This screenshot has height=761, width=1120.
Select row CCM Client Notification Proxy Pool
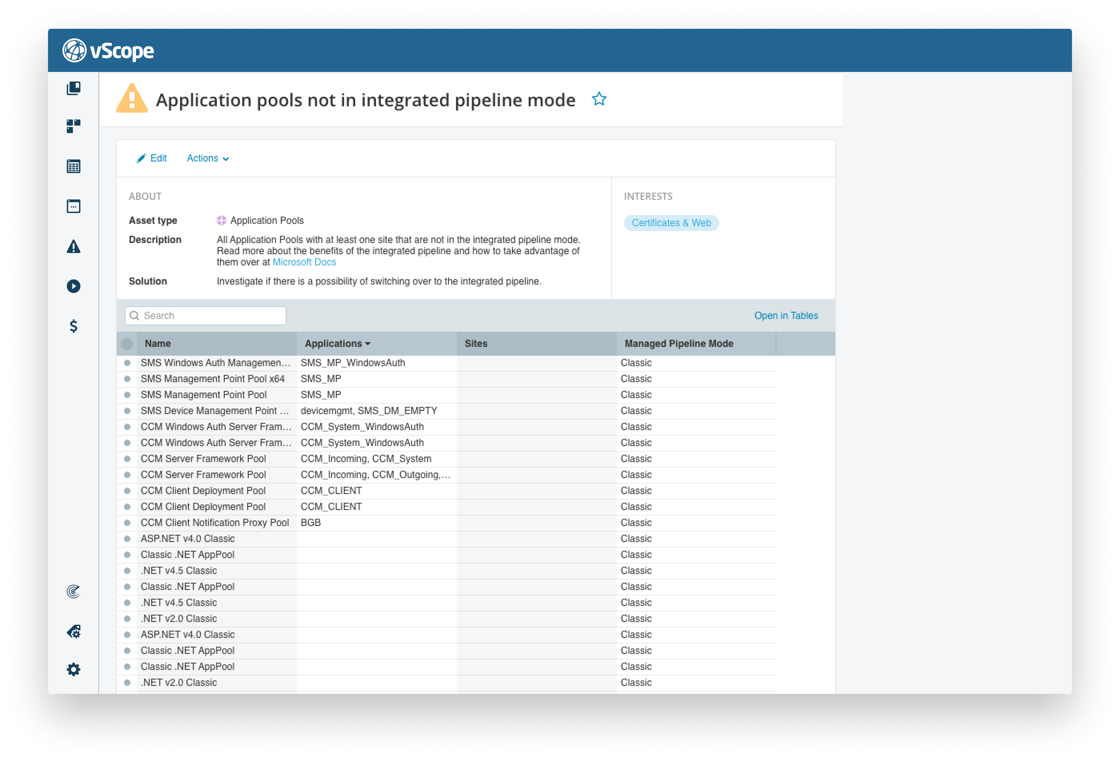(x=127, y=522)
